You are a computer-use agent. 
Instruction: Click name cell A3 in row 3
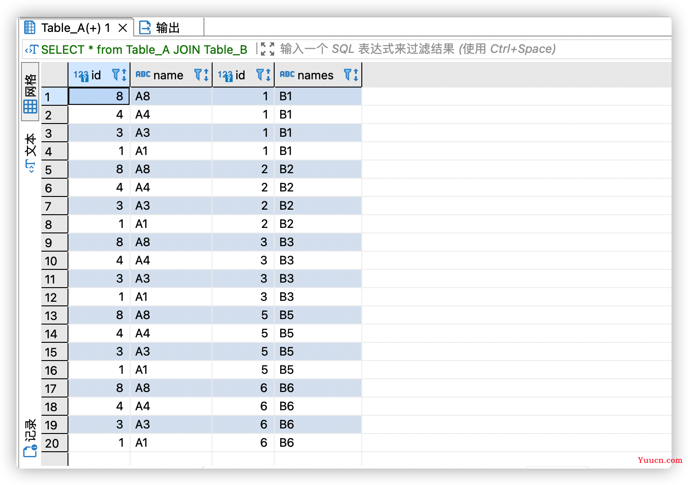coord(171,133)
